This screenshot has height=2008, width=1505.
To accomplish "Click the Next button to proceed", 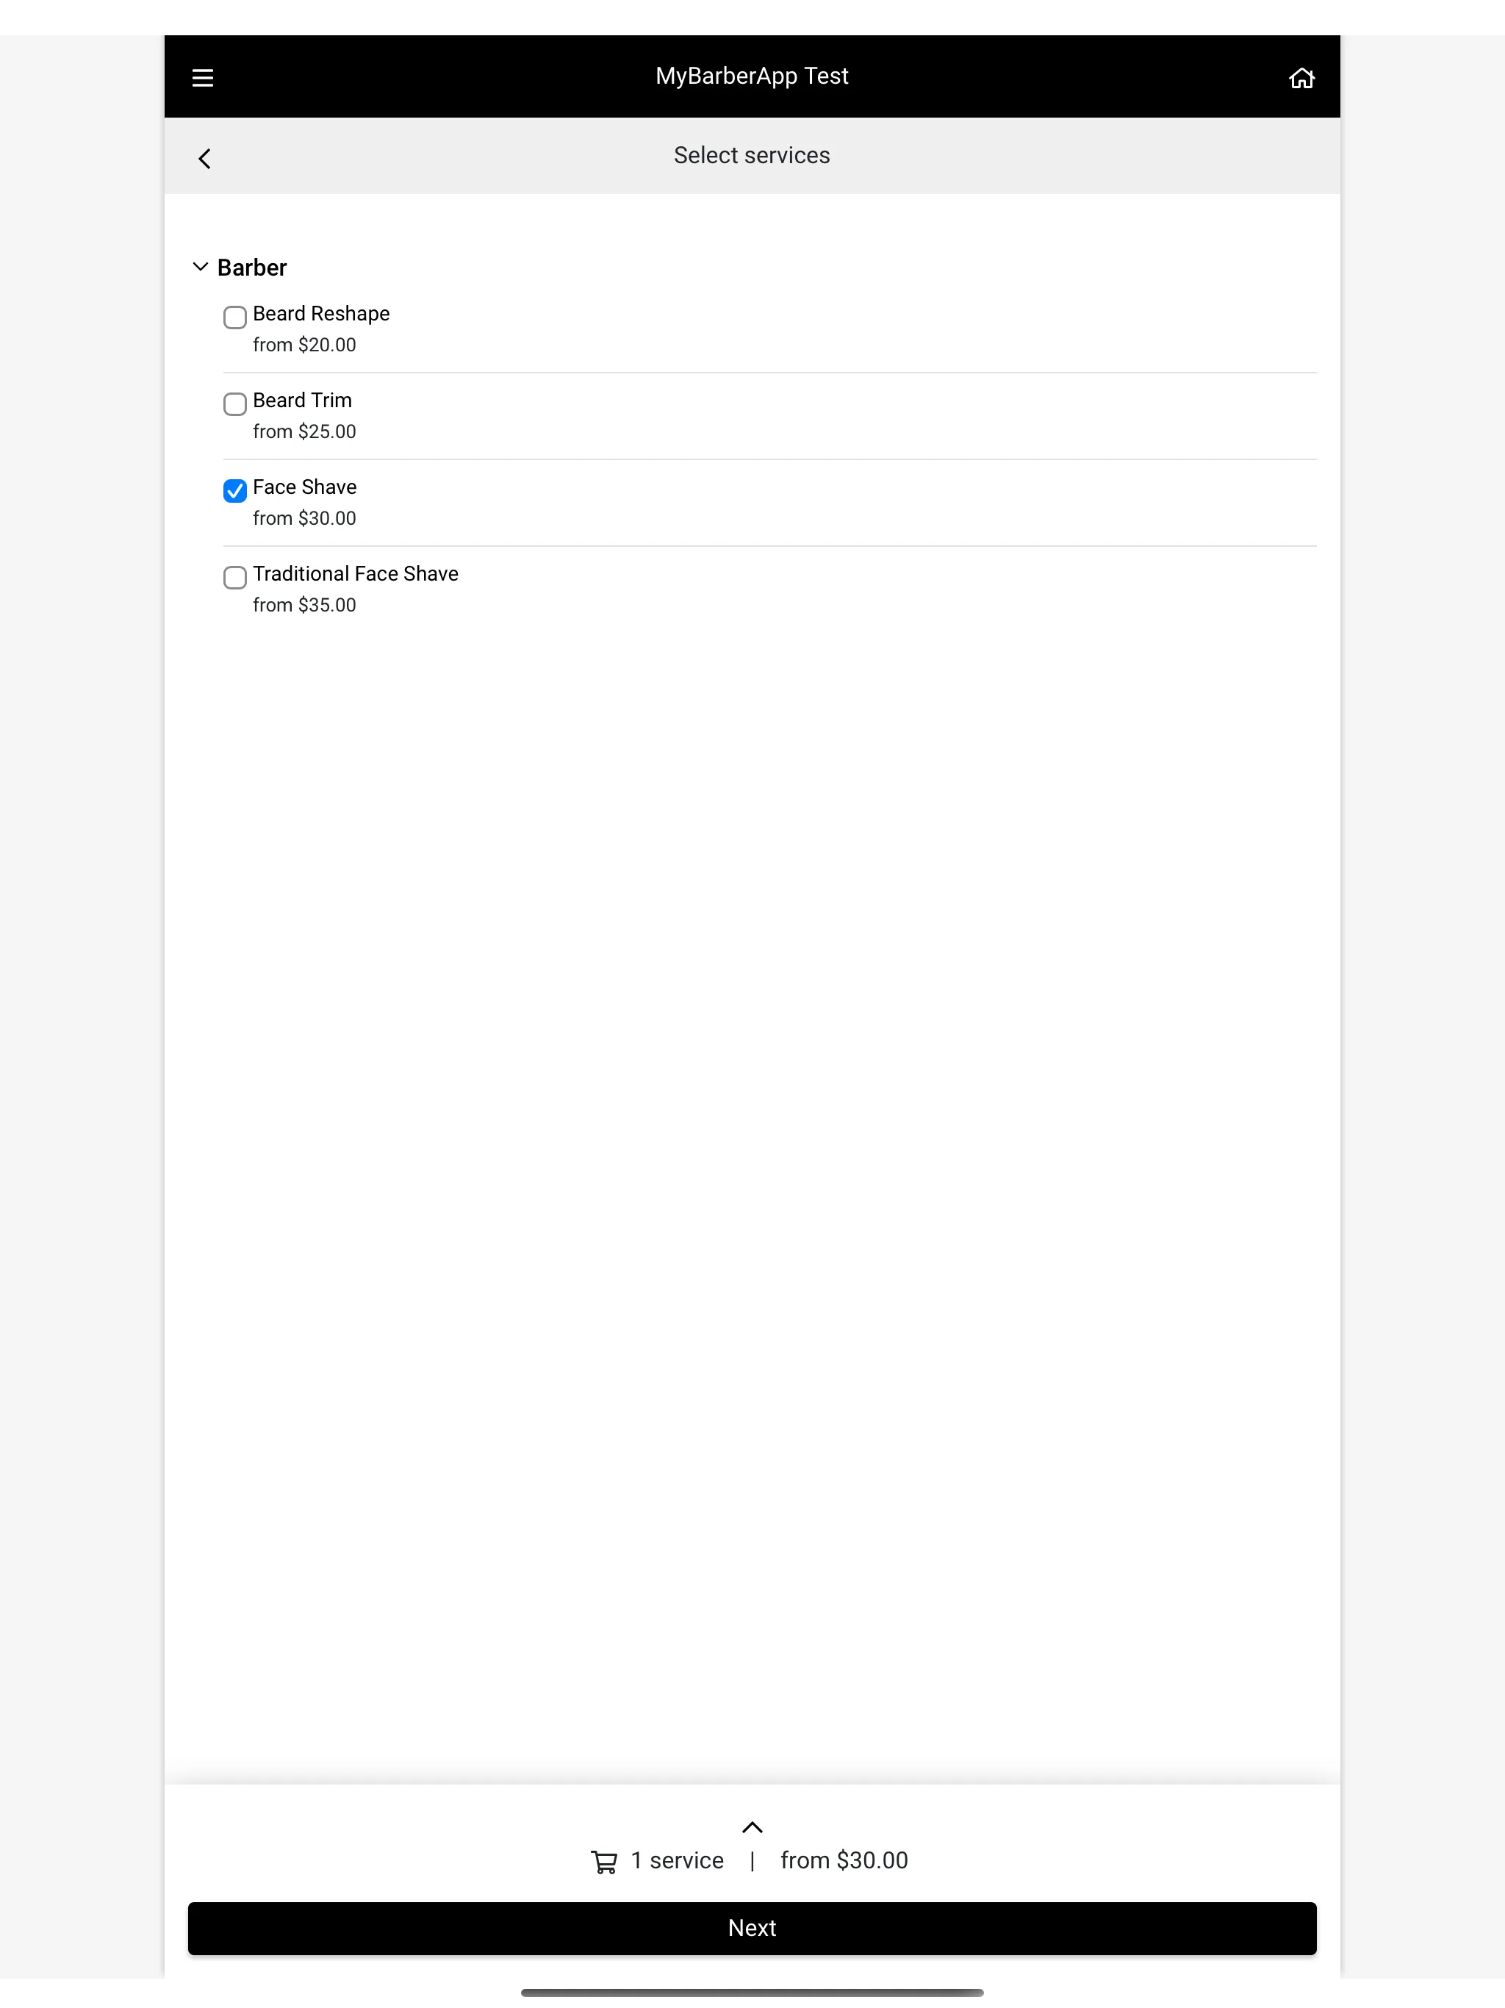I will [x=752, y=1926].
